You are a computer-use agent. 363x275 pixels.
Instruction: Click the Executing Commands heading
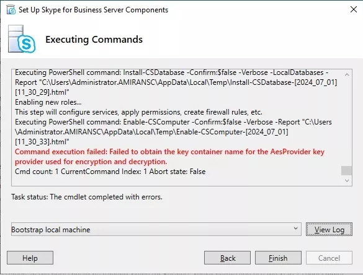(94, 39)
